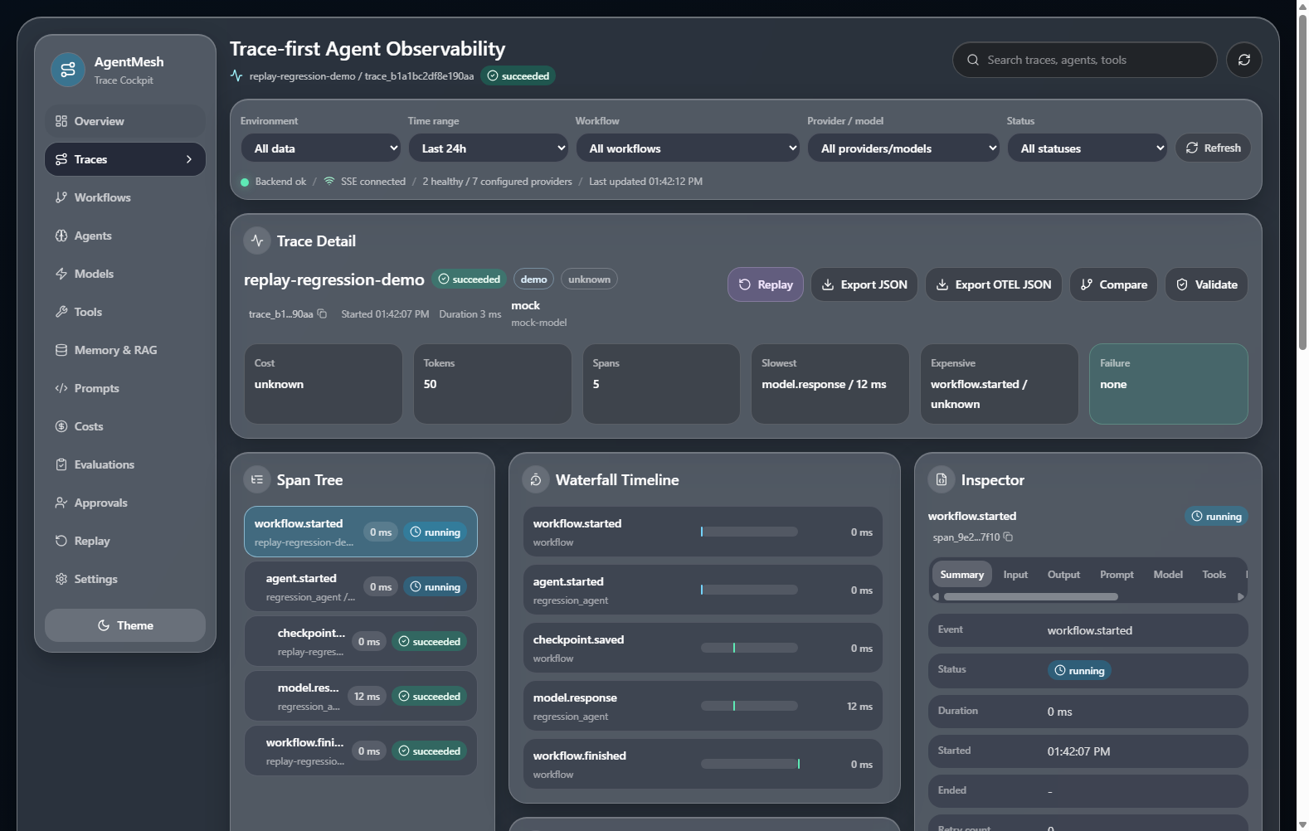Click the Models lightning icon in sidebar
The height and width of the screenshot is (831, 1309).
click(61, 274)
